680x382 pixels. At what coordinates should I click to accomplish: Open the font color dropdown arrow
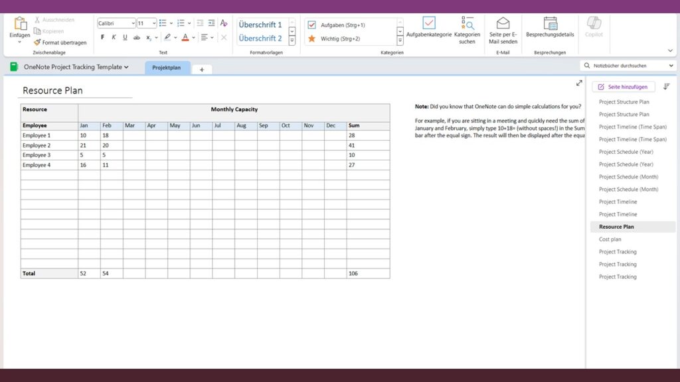click(x=193, y=38)
